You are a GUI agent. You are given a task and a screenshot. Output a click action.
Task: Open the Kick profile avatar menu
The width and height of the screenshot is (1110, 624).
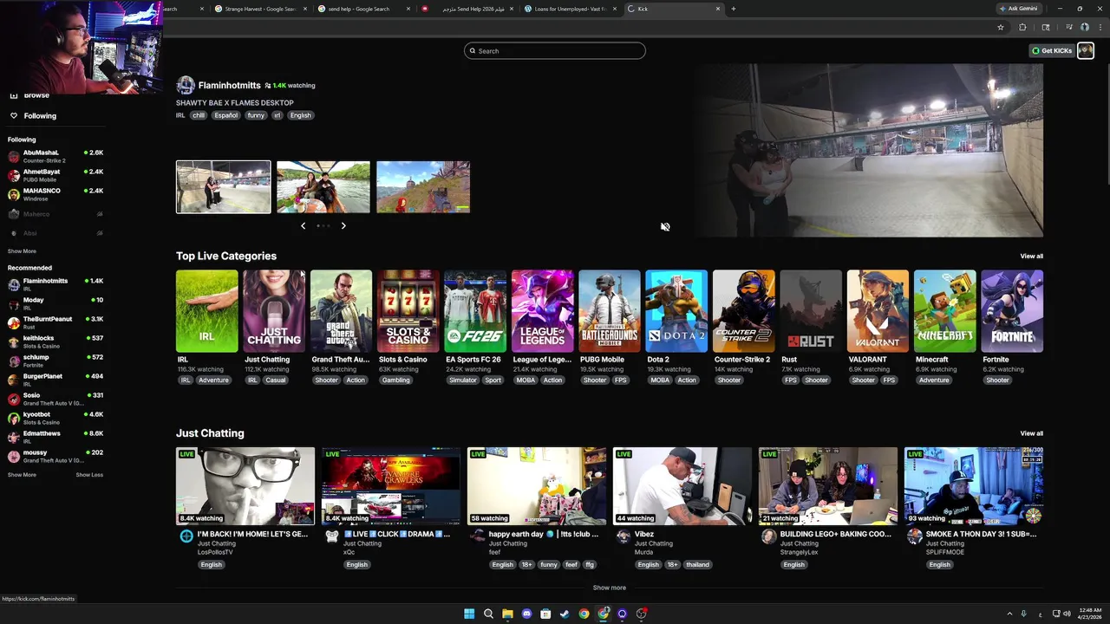[x=1085, y=51]
